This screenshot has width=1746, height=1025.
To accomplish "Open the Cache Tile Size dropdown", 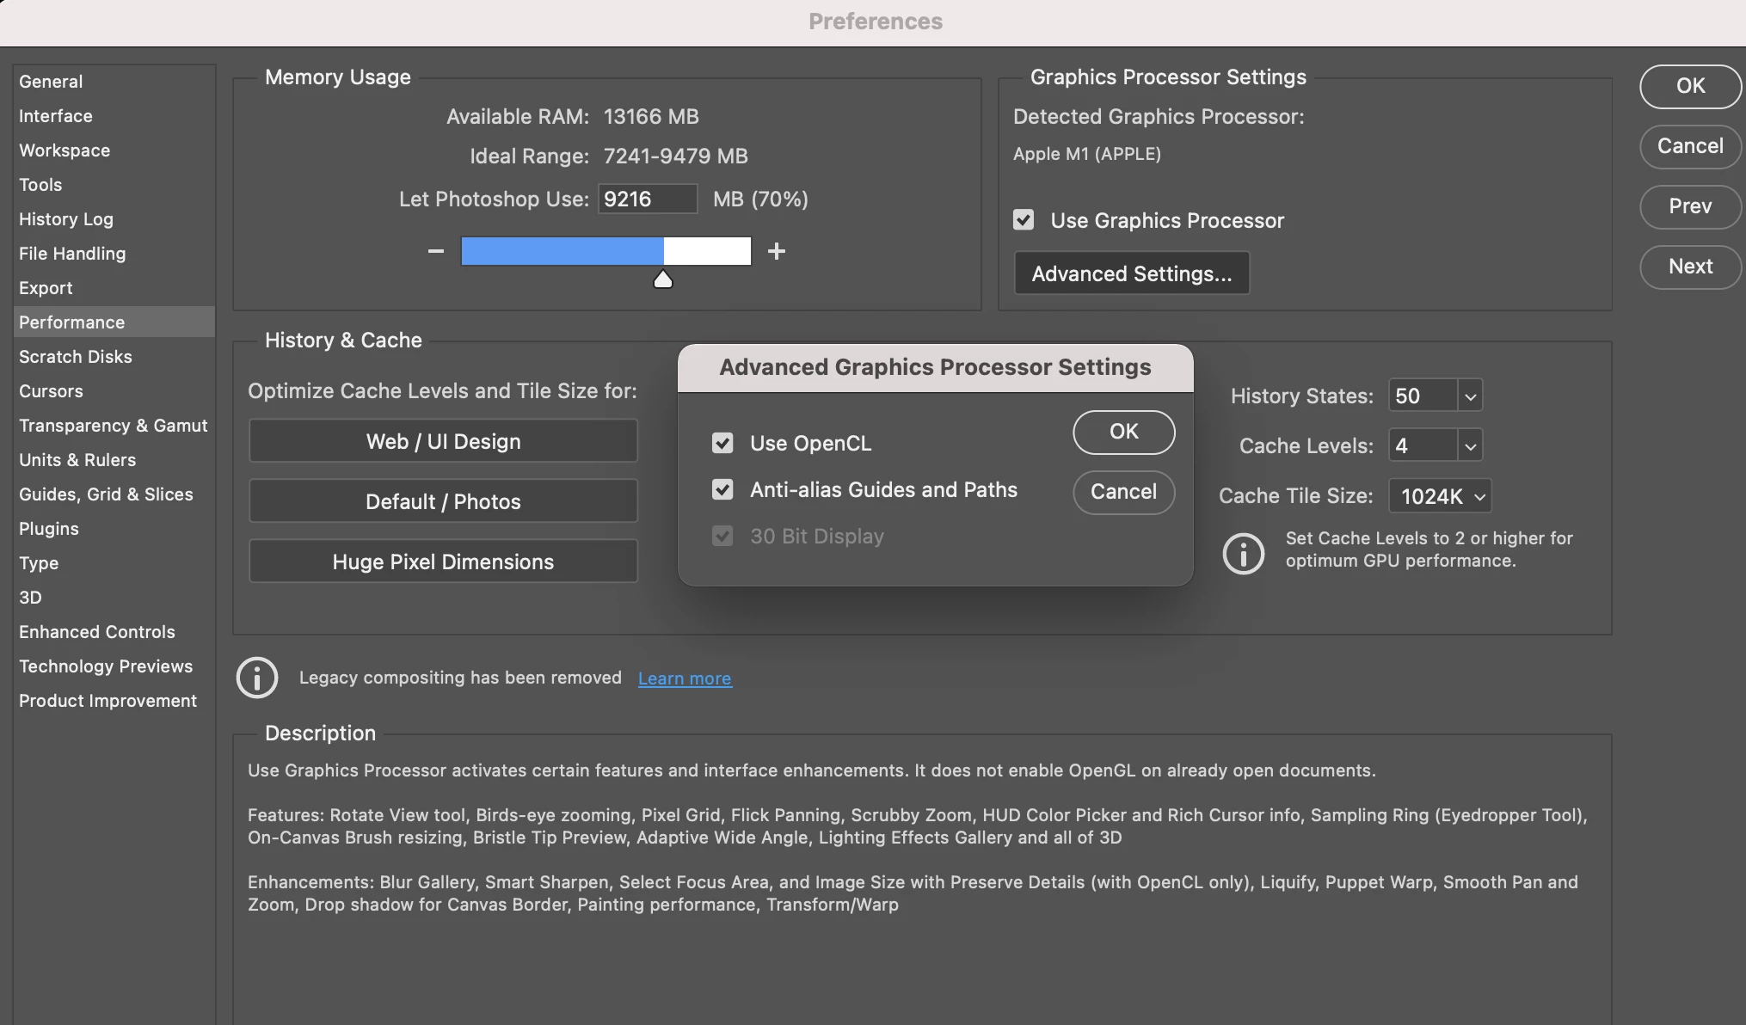I will [x=1441, y=496].
